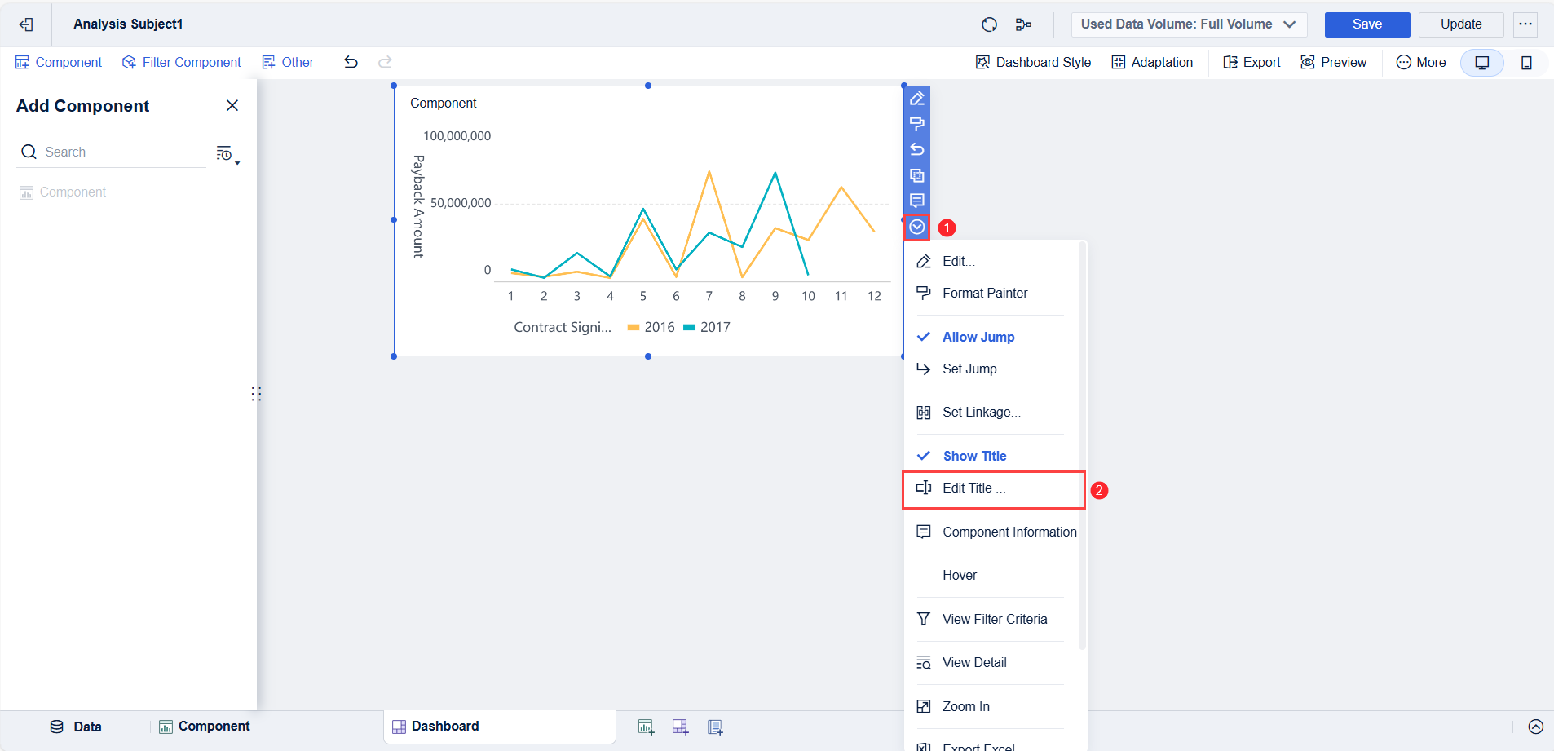Open the data lineage node icon
1554x751 pixels.
click(x=1023, y=24)
